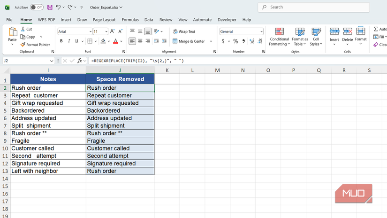Viewport: 387px width, 218px height.
Task: Open the Insert tab
Action: [x=66, y=20]
